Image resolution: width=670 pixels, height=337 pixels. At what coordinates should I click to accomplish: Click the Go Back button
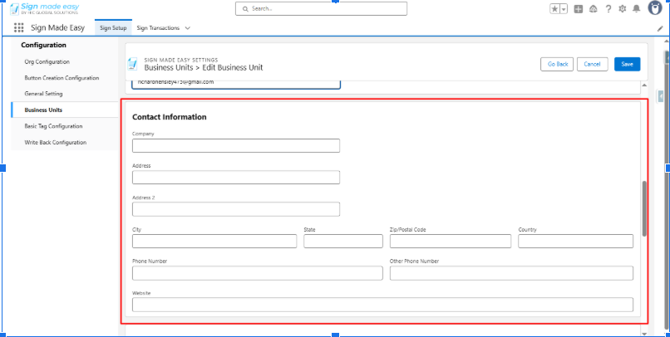555,64
